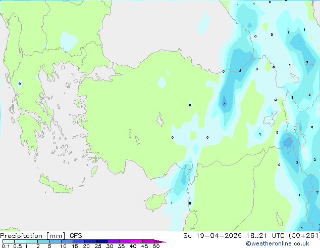Click the legend label '50'

[156, 246]
